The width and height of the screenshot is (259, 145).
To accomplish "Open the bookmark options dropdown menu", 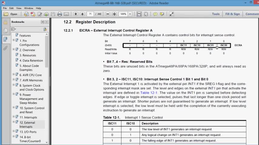I will coord(13,29).
